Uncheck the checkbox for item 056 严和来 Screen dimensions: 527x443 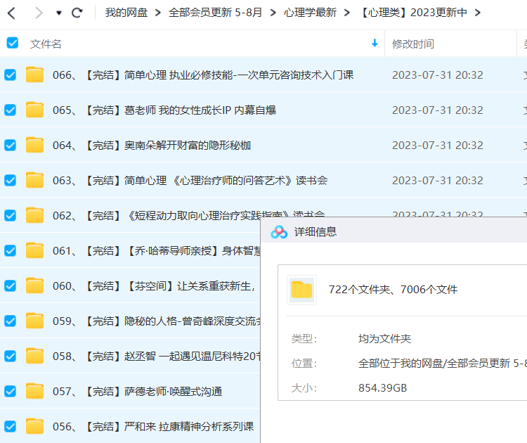point(11,426)
